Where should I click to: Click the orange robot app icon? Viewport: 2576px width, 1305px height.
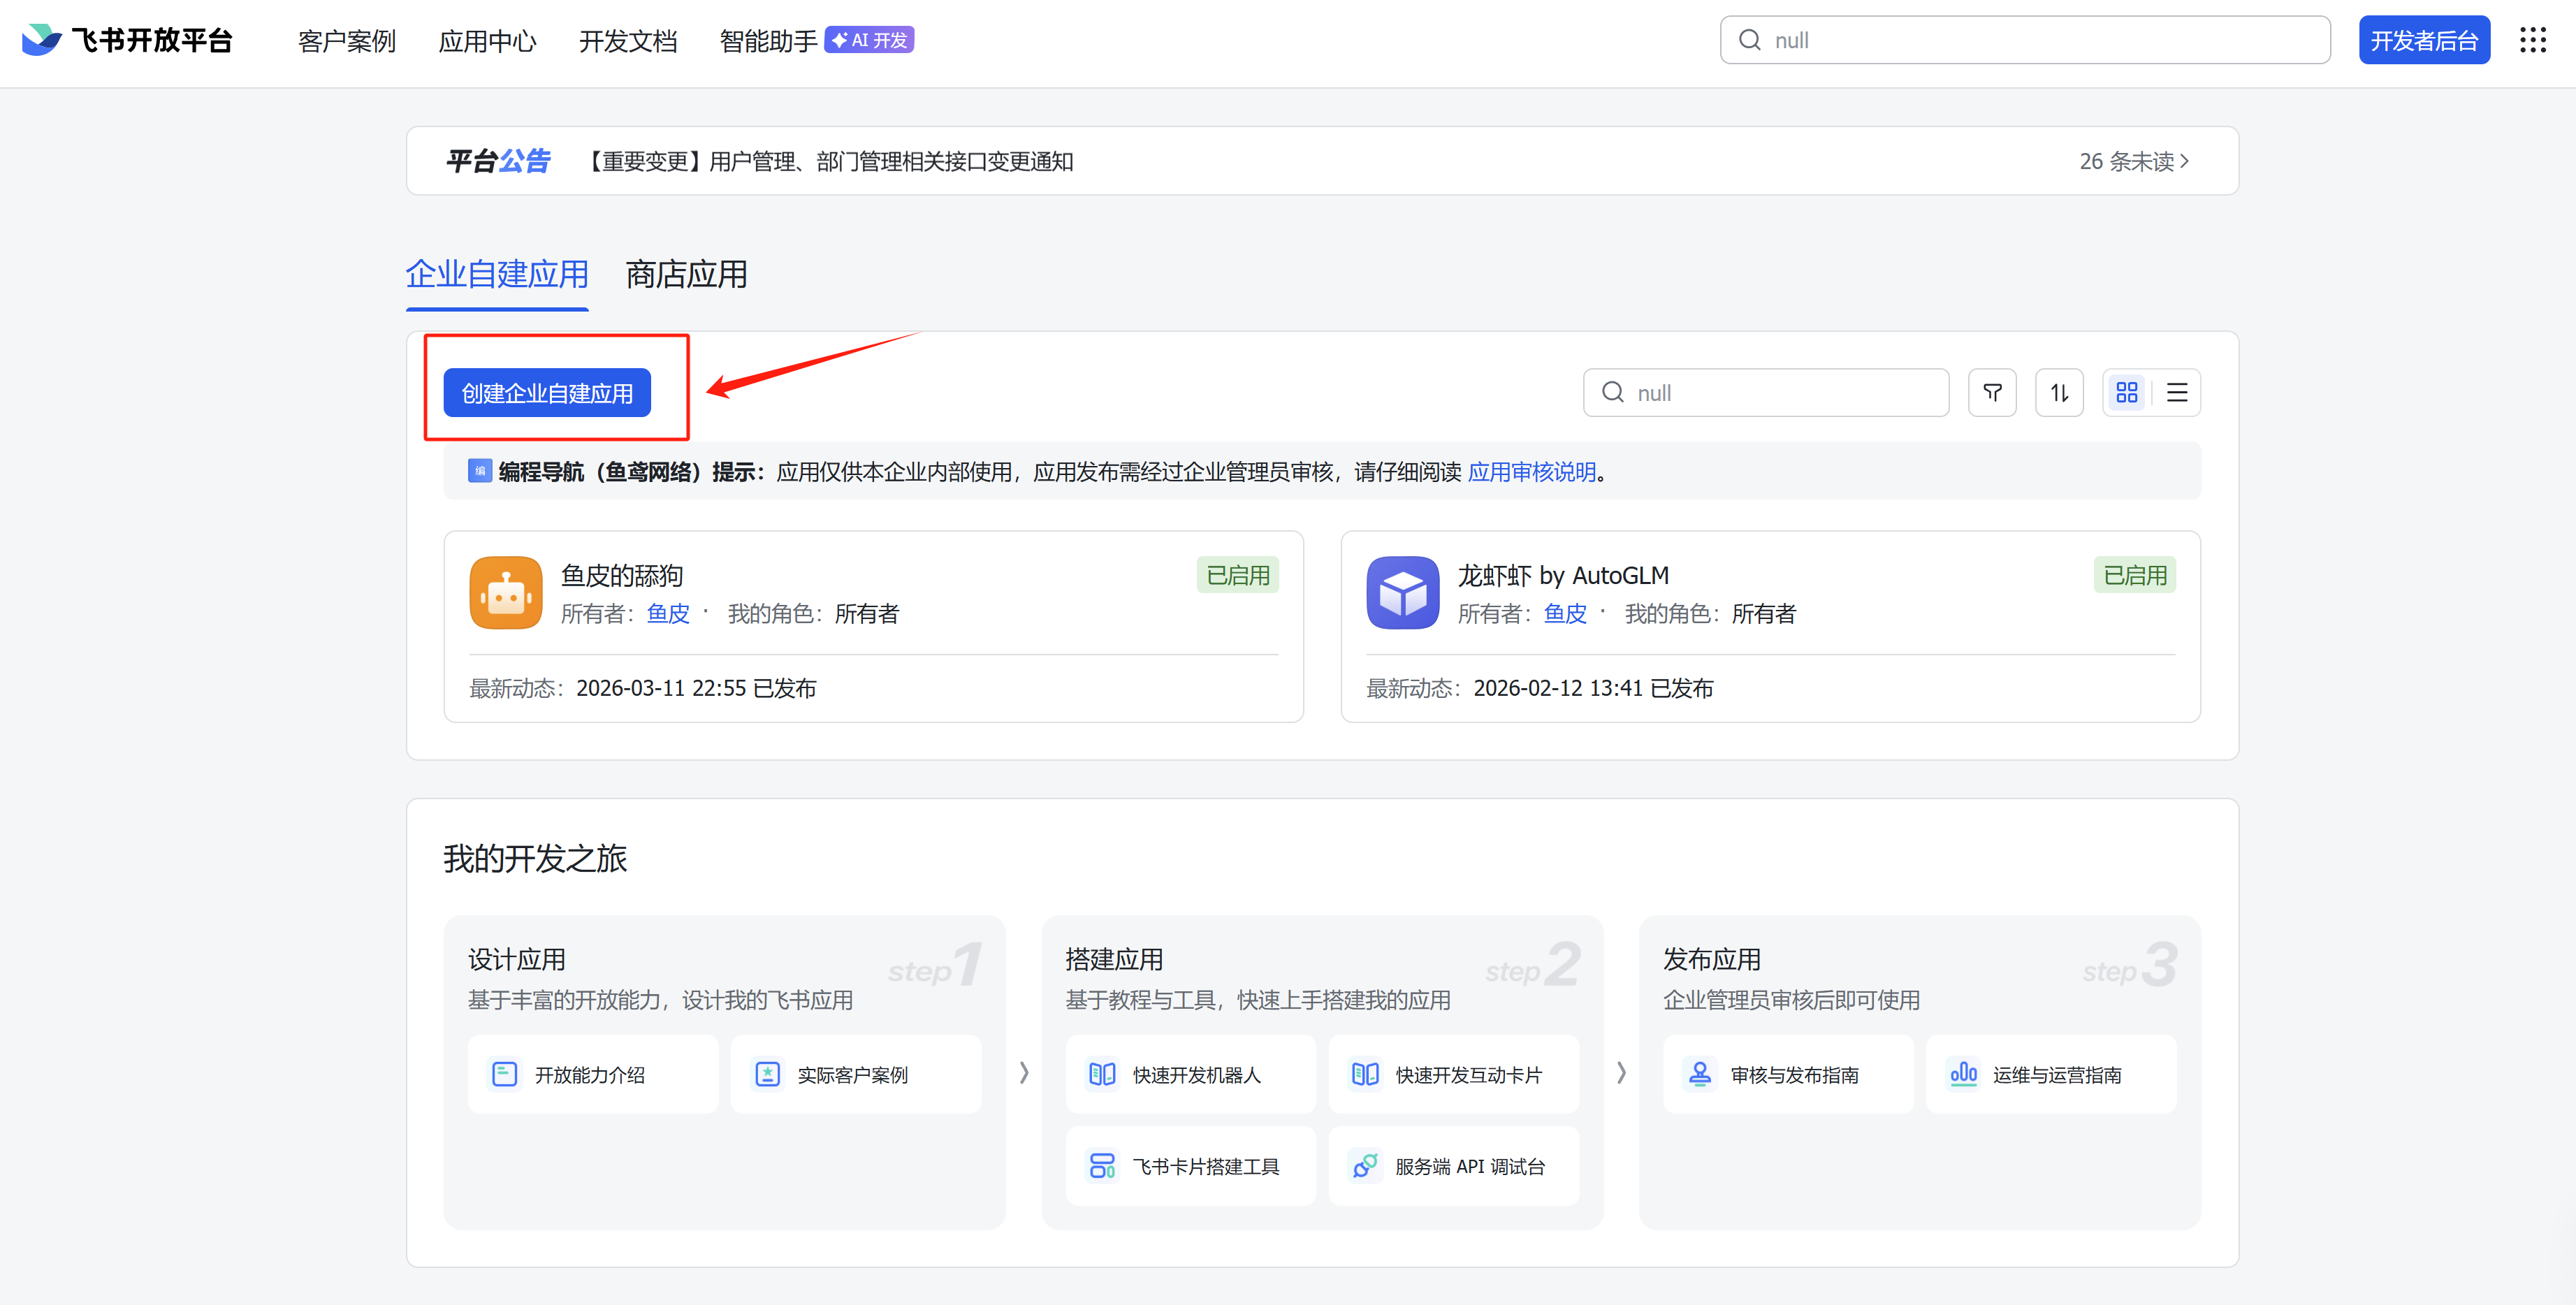(x=506, y=592)
